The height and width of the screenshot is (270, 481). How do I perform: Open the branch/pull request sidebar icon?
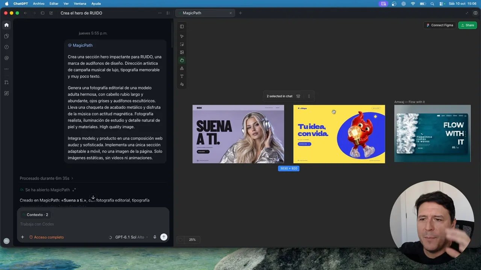coord(6,82)
